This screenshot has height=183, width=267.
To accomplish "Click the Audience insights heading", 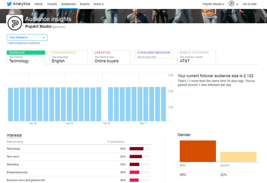I will 48,19.
